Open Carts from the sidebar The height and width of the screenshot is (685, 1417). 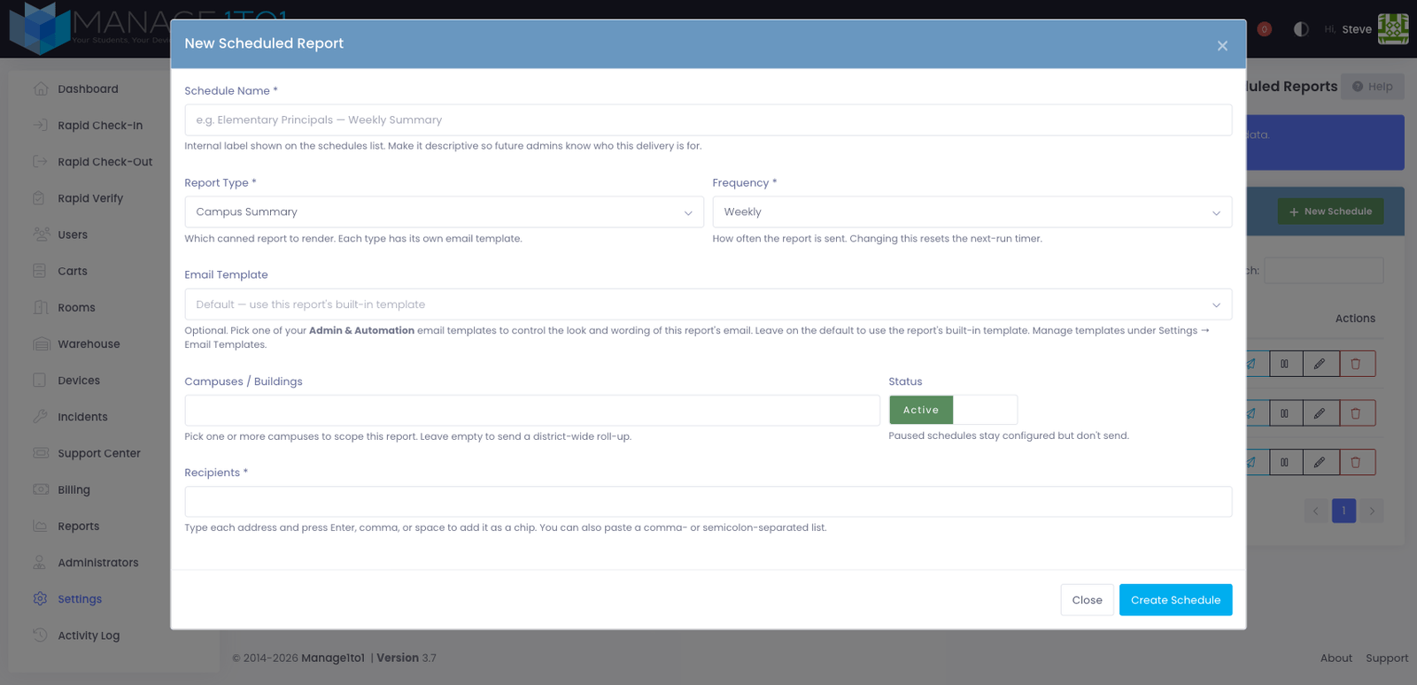click(73, 271)
